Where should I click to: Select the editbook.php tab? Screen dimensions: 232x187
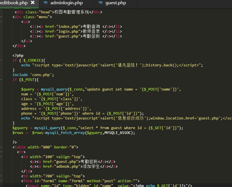[14, 3]
